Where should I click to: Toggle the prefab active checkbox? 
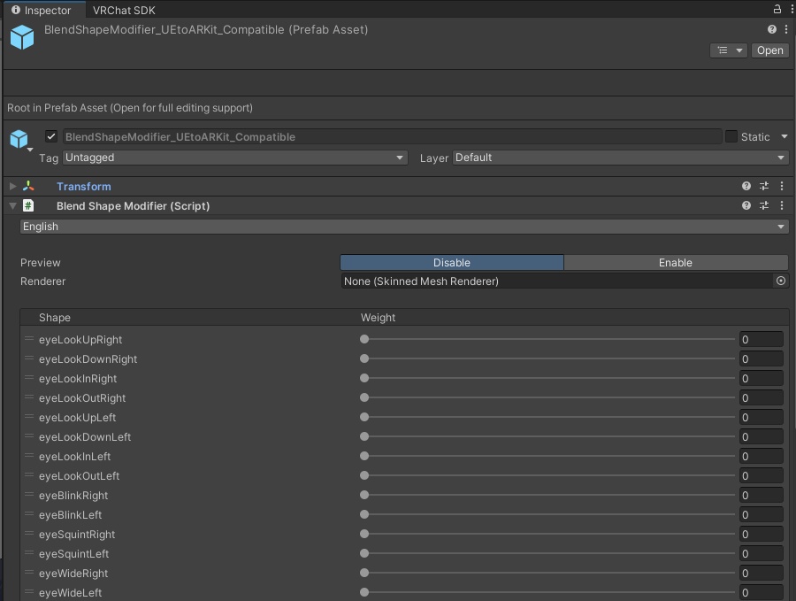[x=51, y=136]
